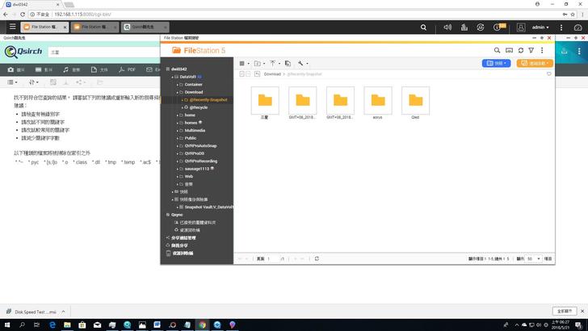Open the create folder toolbar icon
Screen dimensions: 588x331
tap(258, 63)
